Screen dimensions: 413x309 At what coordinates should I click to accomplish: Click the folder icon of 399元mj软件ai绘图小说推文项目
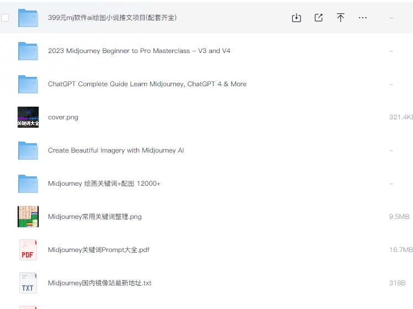(28, 18)
